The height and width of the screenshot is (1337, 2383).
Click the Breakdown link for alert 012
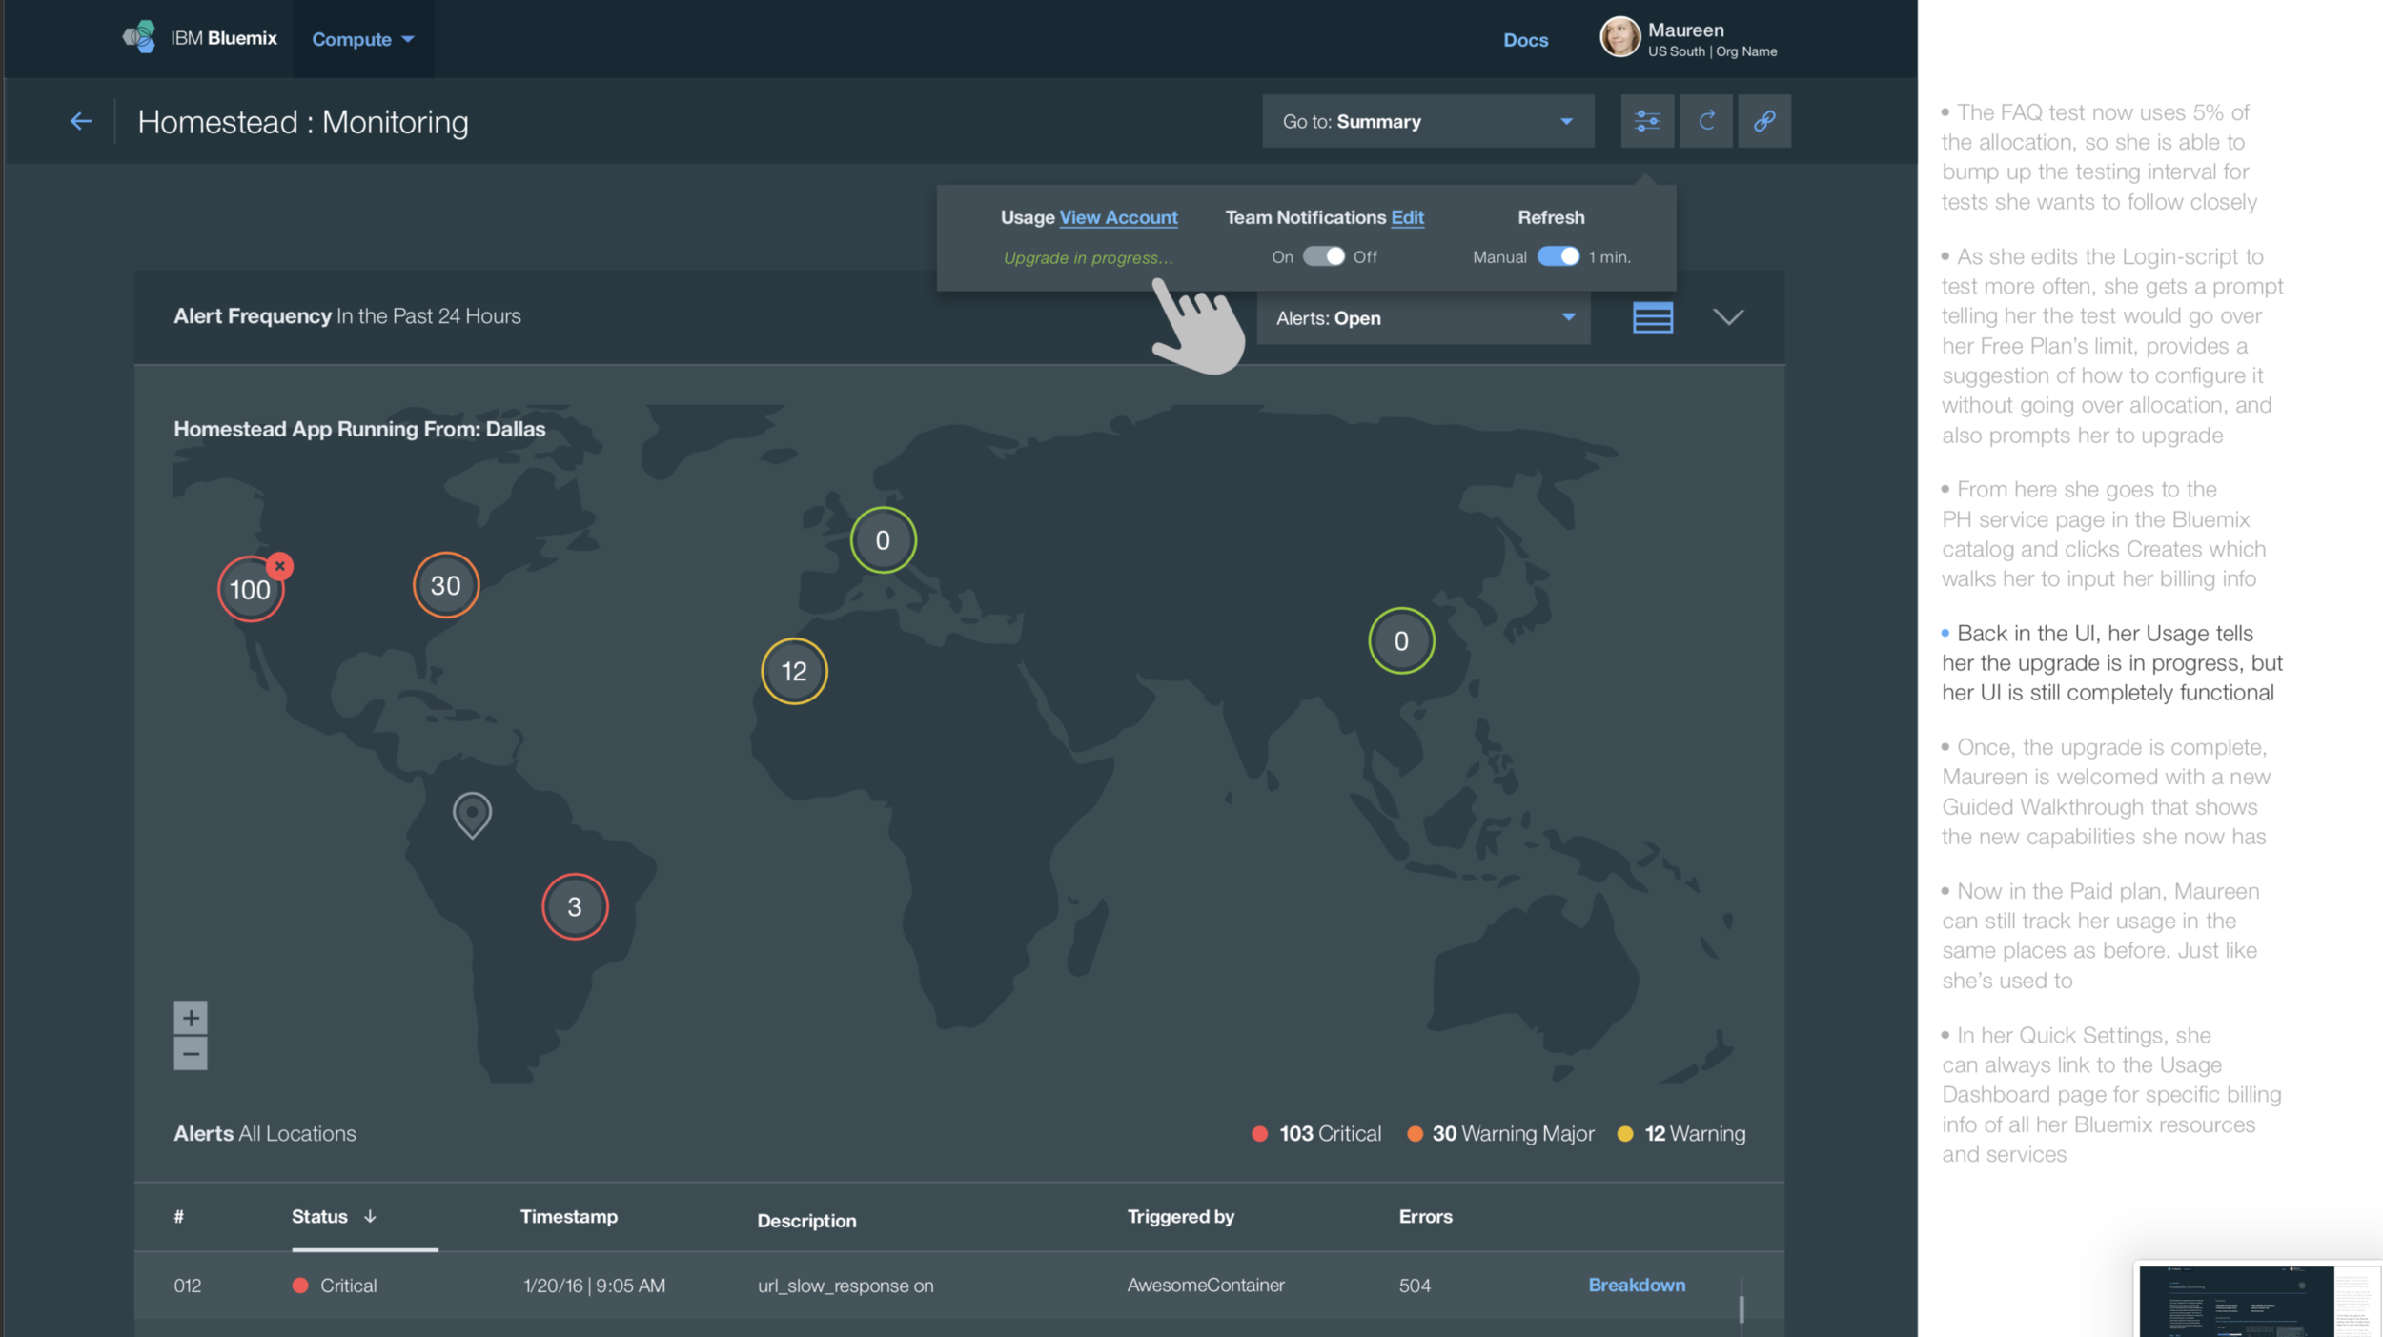[x=1636, y=1285]
